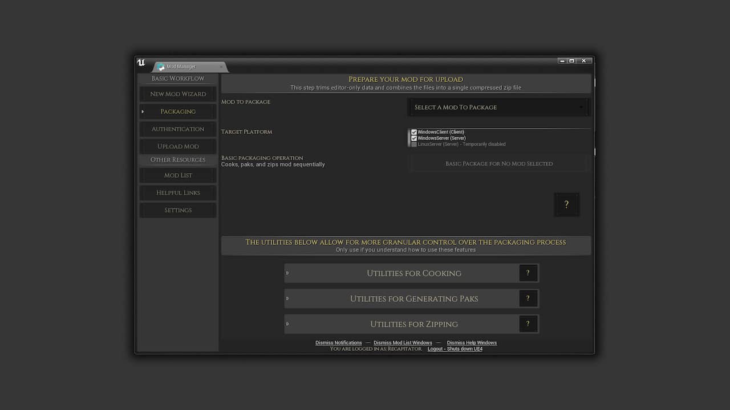Click the "This step trims editor-only data" description
Image resolution: width=730 pixels, height=410 pixels.
pyautogui.click(x=405, y=88)
